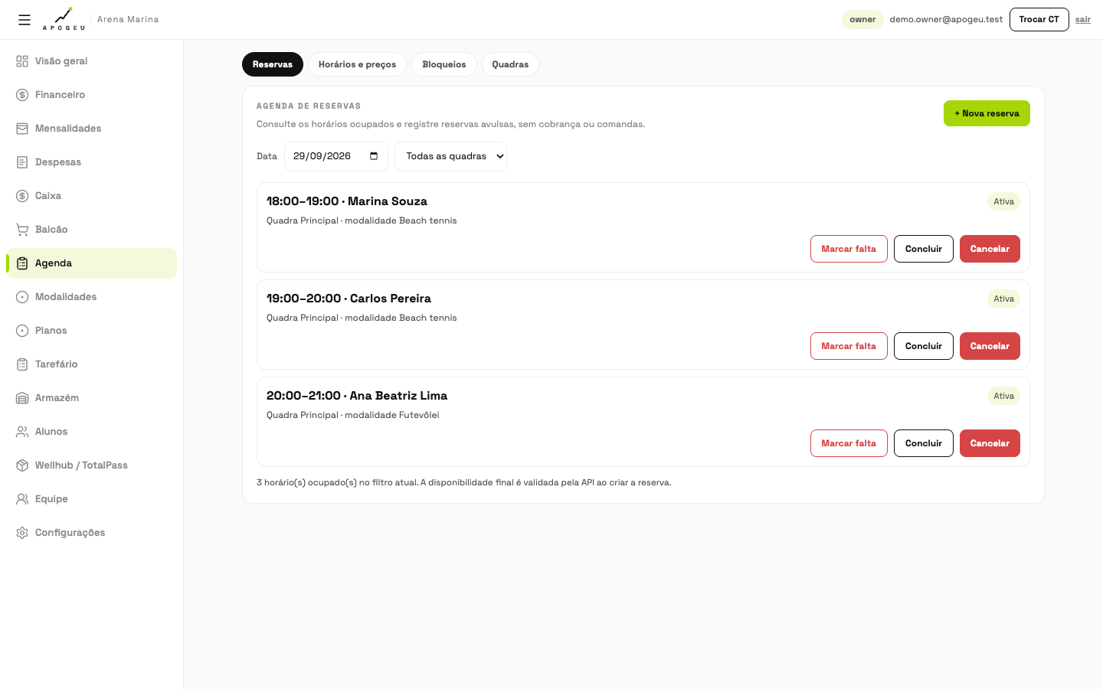Click the + Nova reserva button

click(x=987, y=113)
